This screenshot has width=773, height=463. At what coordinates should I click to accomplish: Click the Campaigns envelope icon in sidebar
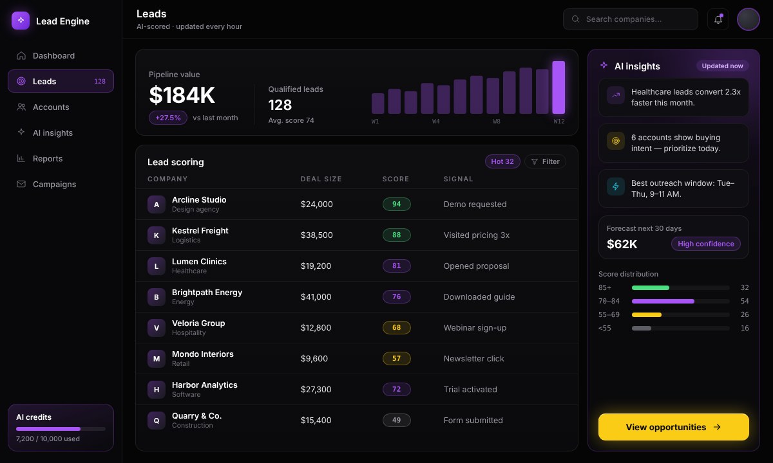[x=21, y=185]
